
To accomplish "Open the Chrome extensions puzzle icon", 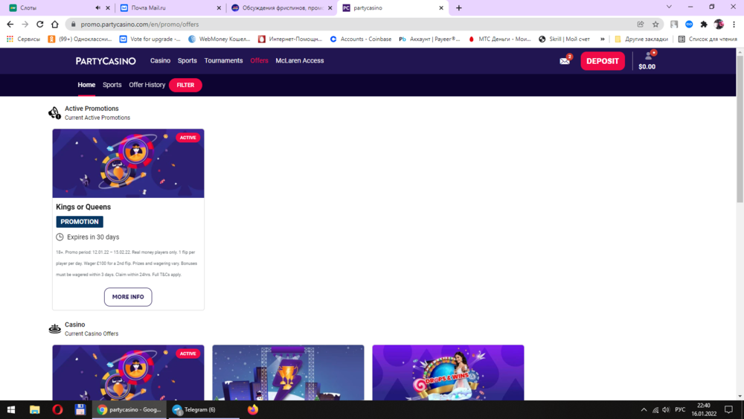I will (704, 25).
